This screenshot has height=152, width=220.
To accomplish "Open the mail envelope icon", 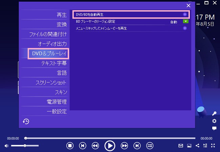I will pos(181,146).
